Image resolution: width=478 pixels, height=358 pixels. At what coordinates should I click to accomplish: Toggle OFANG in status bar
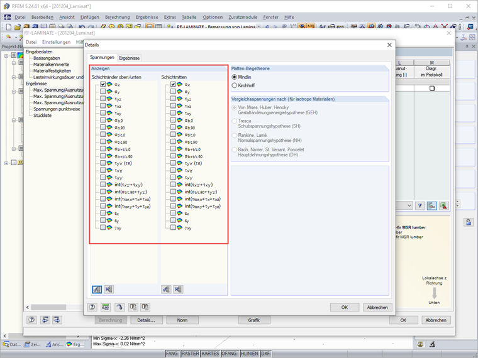(x=229, y=354)
